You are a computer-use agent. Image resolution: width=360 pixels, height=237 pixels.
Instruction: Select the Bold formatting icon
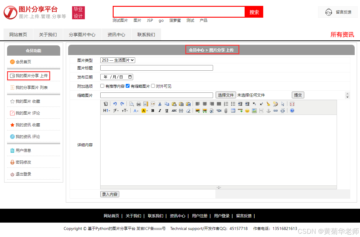(x=152, y=110)
